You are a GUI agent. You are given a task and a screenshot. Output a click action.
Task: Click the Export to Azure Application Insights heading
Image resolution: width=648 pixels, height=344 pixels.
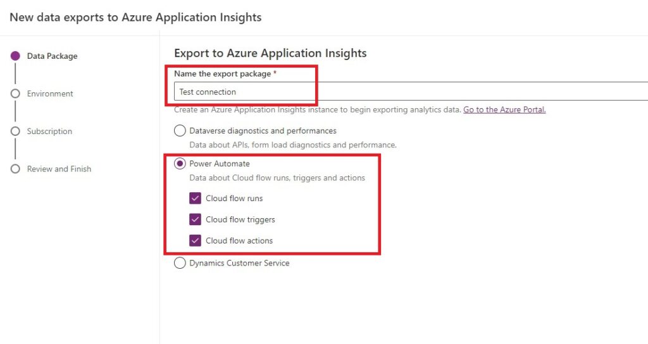click(270, 53)
